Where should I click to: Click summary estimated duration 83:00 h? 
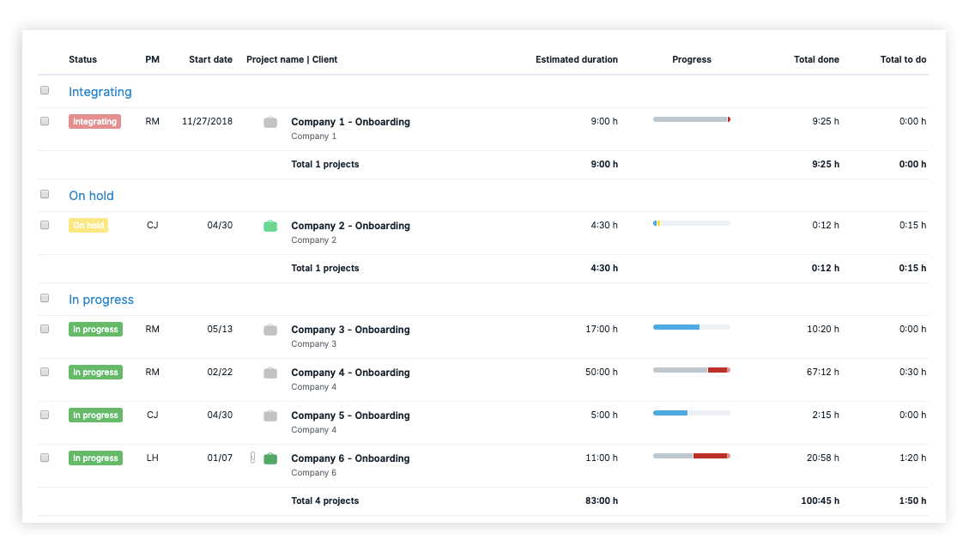coord(602,500)
